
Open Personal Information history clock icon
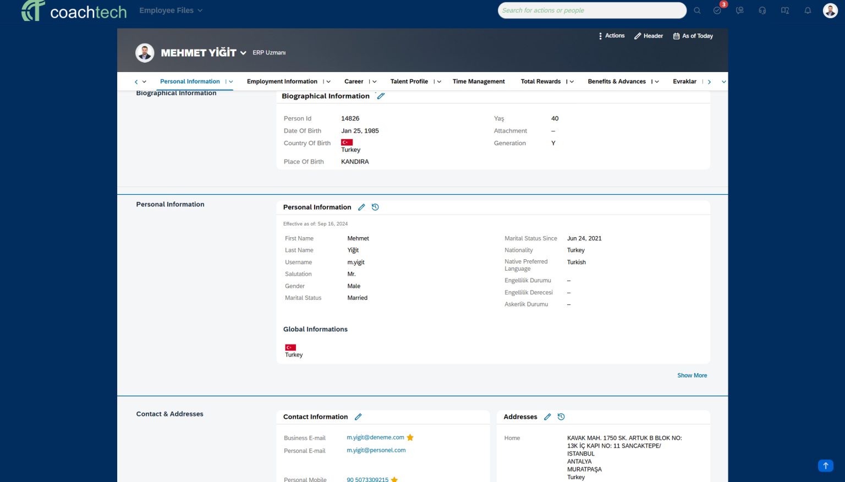tap(375, 207)
